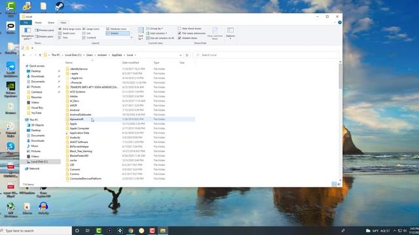The image size is (419, 235).
Task: Switch to large thumbnails view using the status bar icon
Action: pyautogui.click(x=339, y=184)
